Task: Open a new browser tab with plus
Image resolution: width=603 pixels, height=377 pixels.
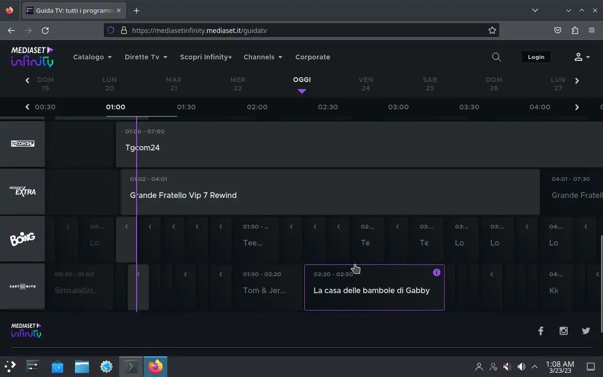Action: click(x=136, y=10)
